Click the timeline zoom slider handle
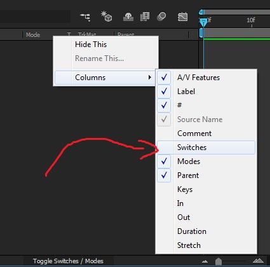This screenshot has width=270, height=267. (219, 261)
